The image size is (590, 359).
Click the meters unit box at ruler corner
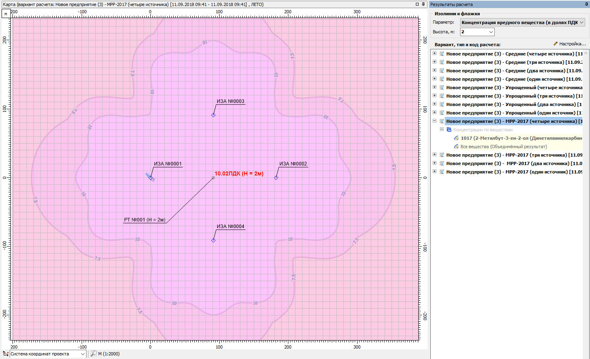tap(6, 14)
